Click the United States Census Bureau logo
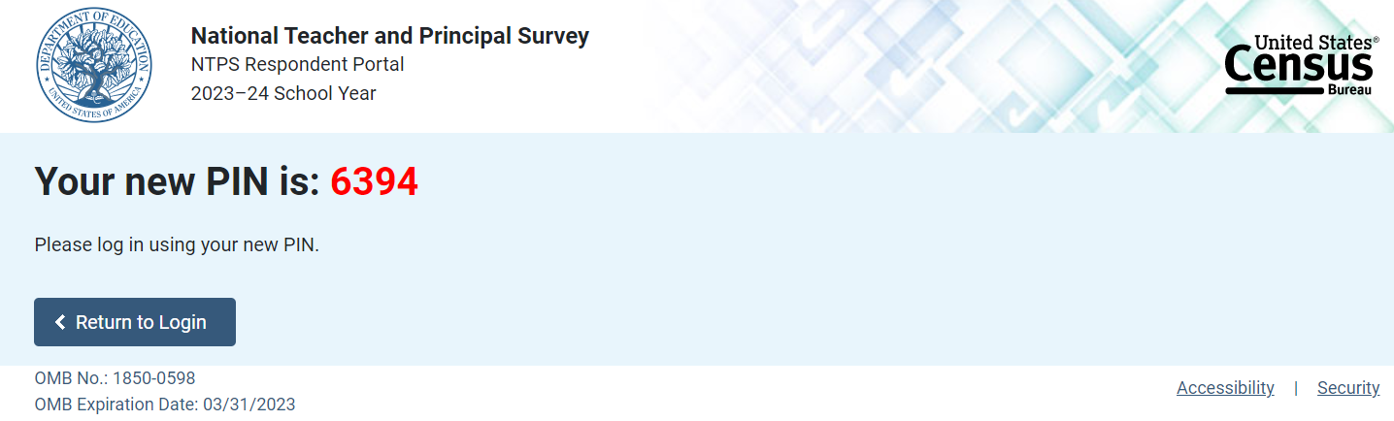 1300,65
